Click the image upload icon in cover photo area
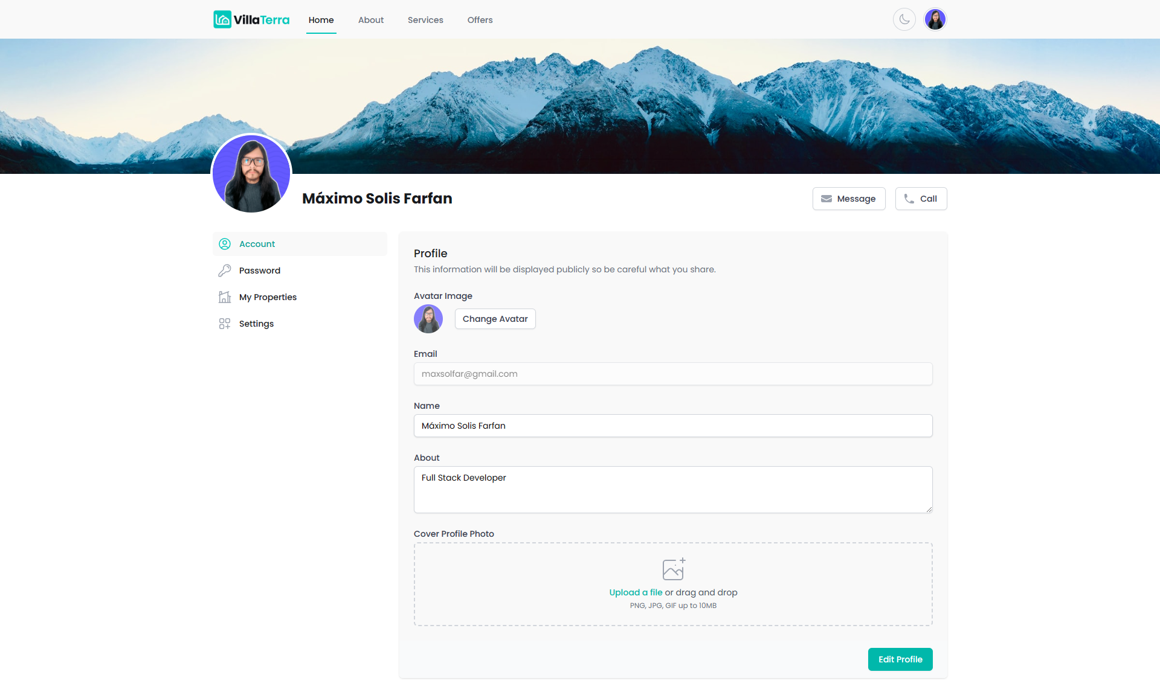Viewport: 1160px width, 698px height. [674, 569]
